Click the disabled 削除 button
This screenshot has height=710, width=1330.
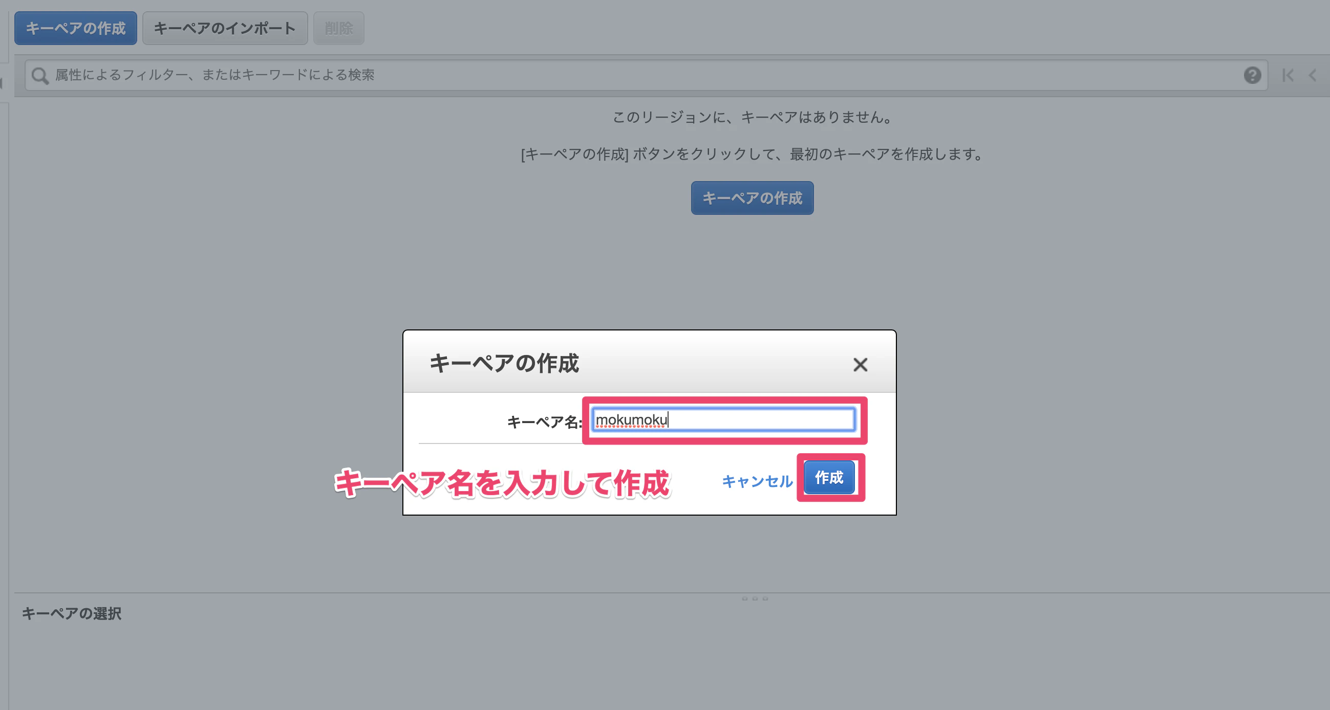[339, 28]
